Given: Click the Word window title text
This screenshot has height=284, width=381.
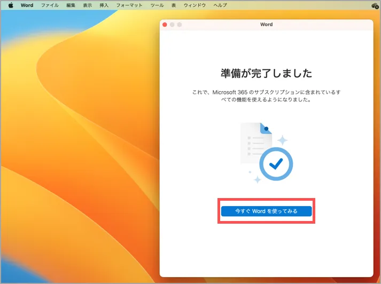Looking at the screenshot, I should (x=266, y=25).
